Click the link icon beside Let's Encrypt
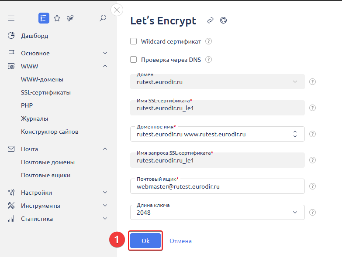The height and width of the screenshot is (257, 342). click(210, 20)
